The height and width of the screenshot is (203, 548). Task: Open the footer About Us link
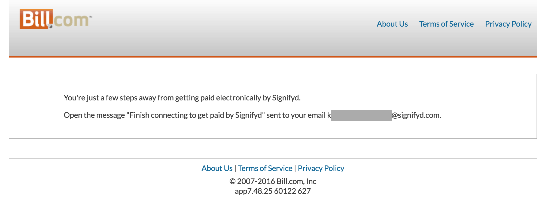pos(217,168)
